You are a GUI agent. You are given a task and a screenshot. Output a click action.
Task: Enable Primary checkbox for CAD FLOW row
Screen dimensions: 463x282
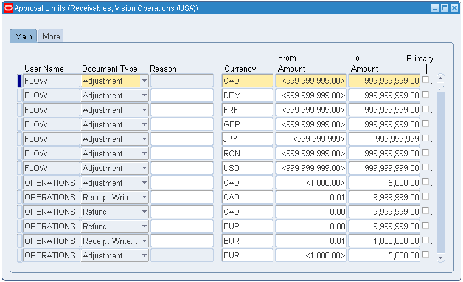(x=426, y=80)
